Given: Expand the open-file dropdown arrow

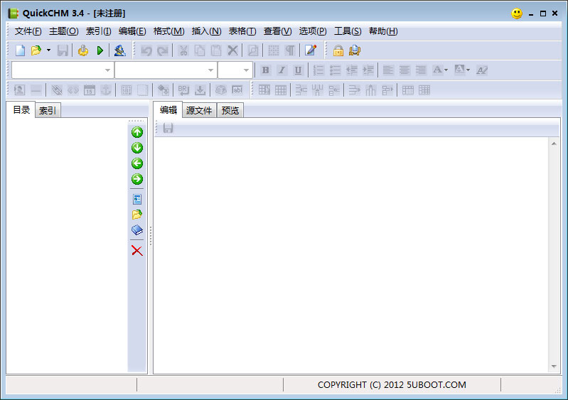Looking at the screenshot, I should [x=48, y=50].
